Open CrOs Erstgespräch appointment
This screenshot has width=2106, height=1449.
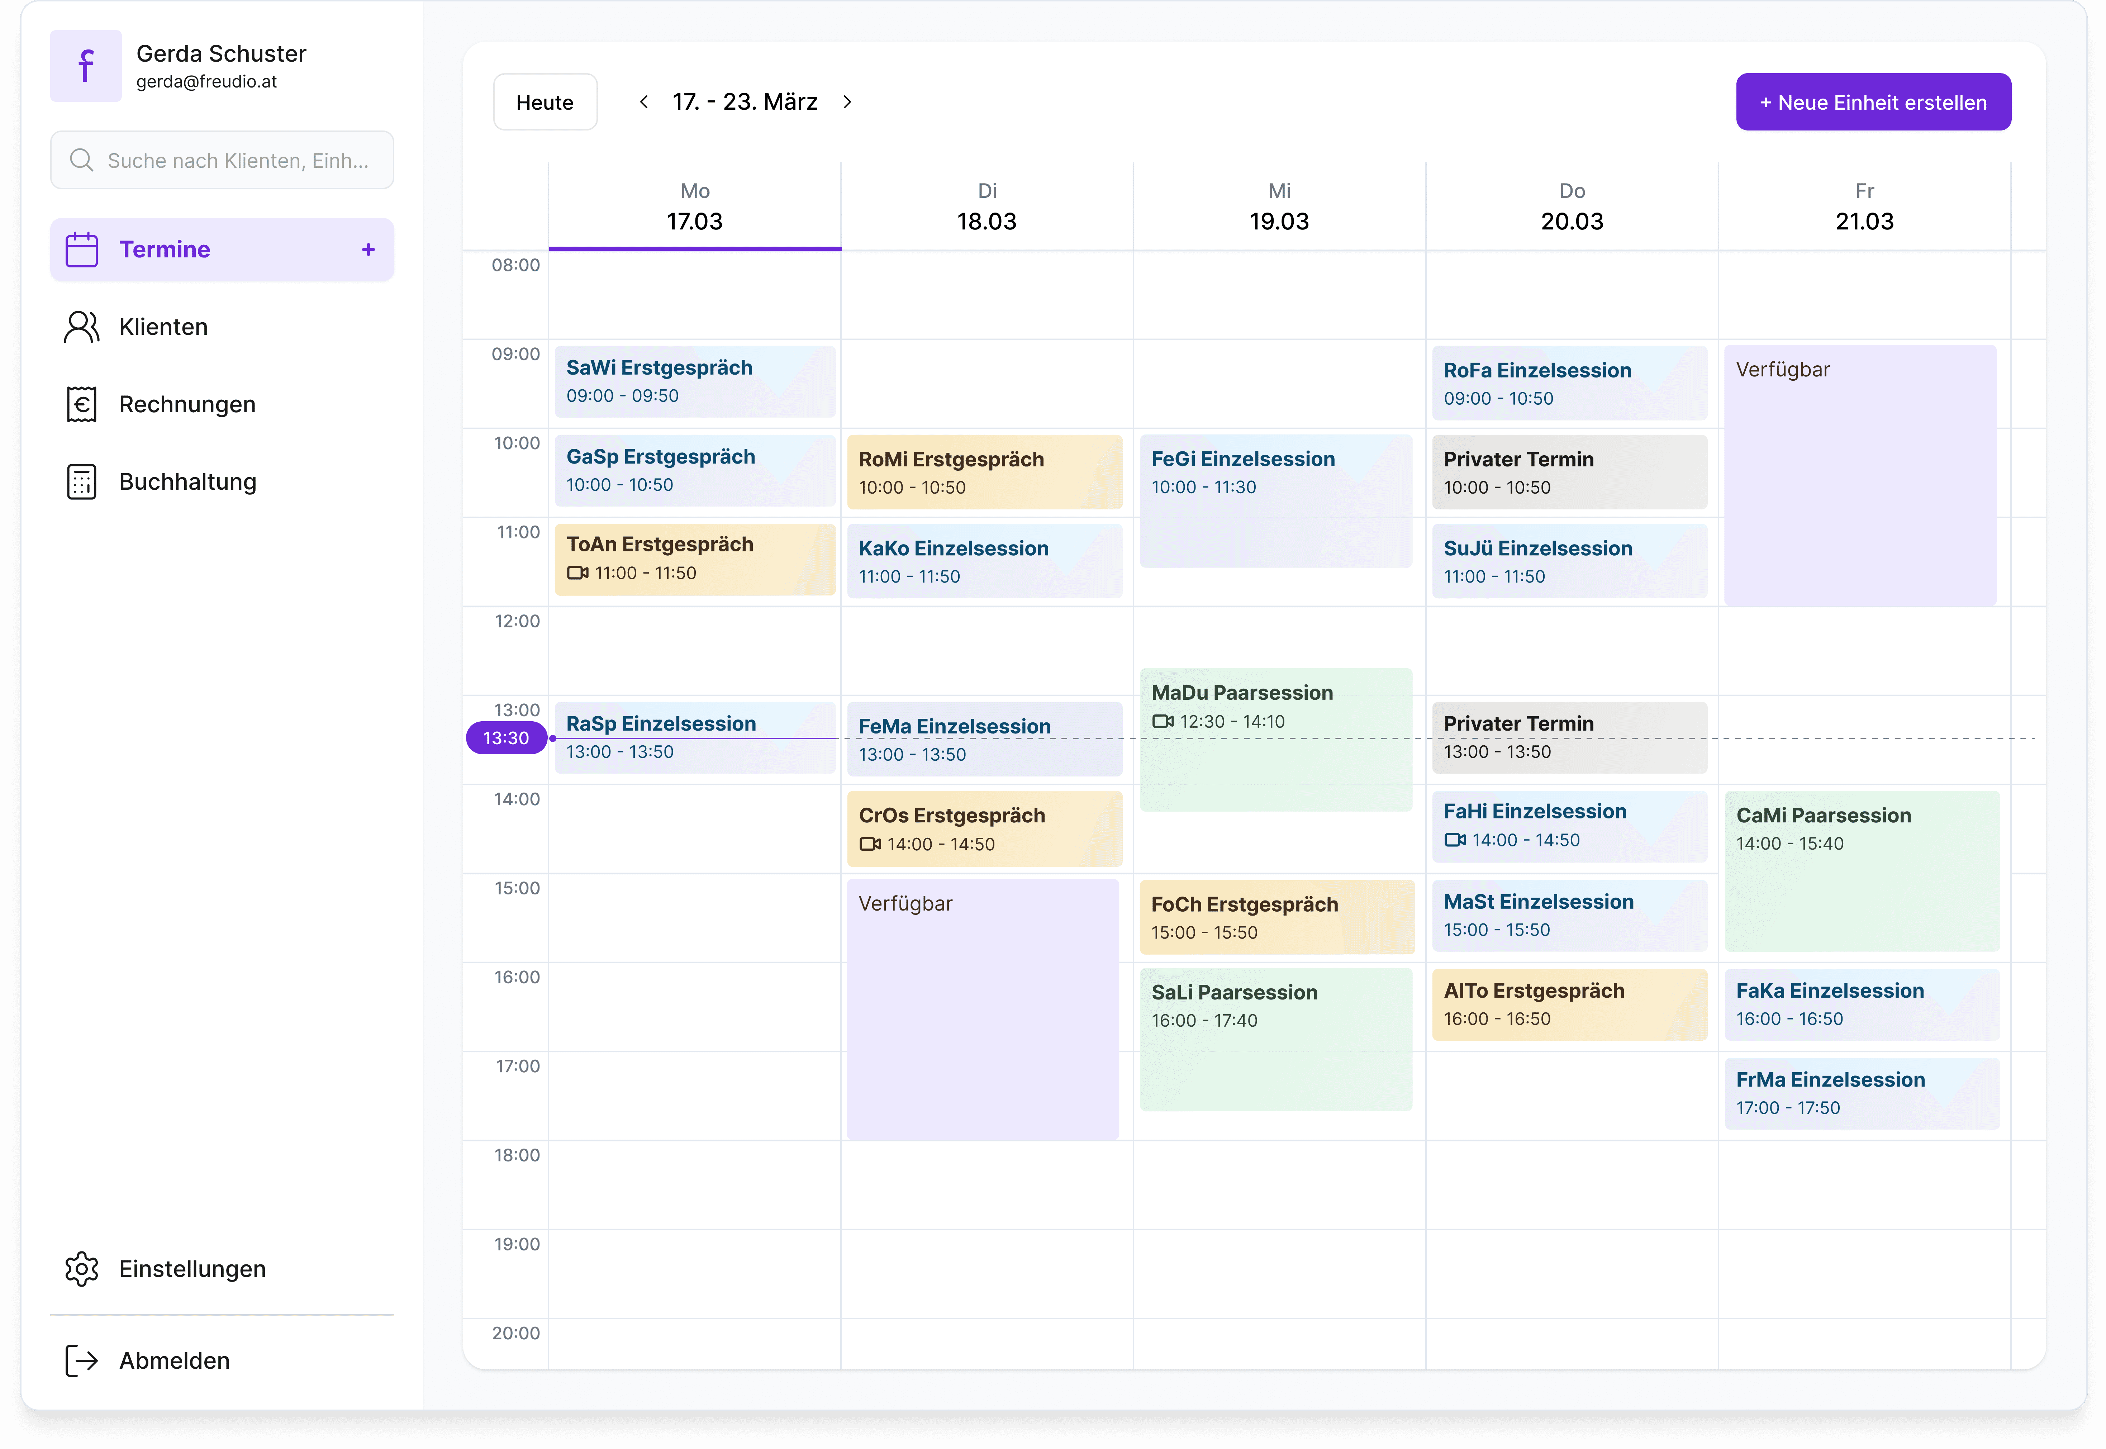985,828
